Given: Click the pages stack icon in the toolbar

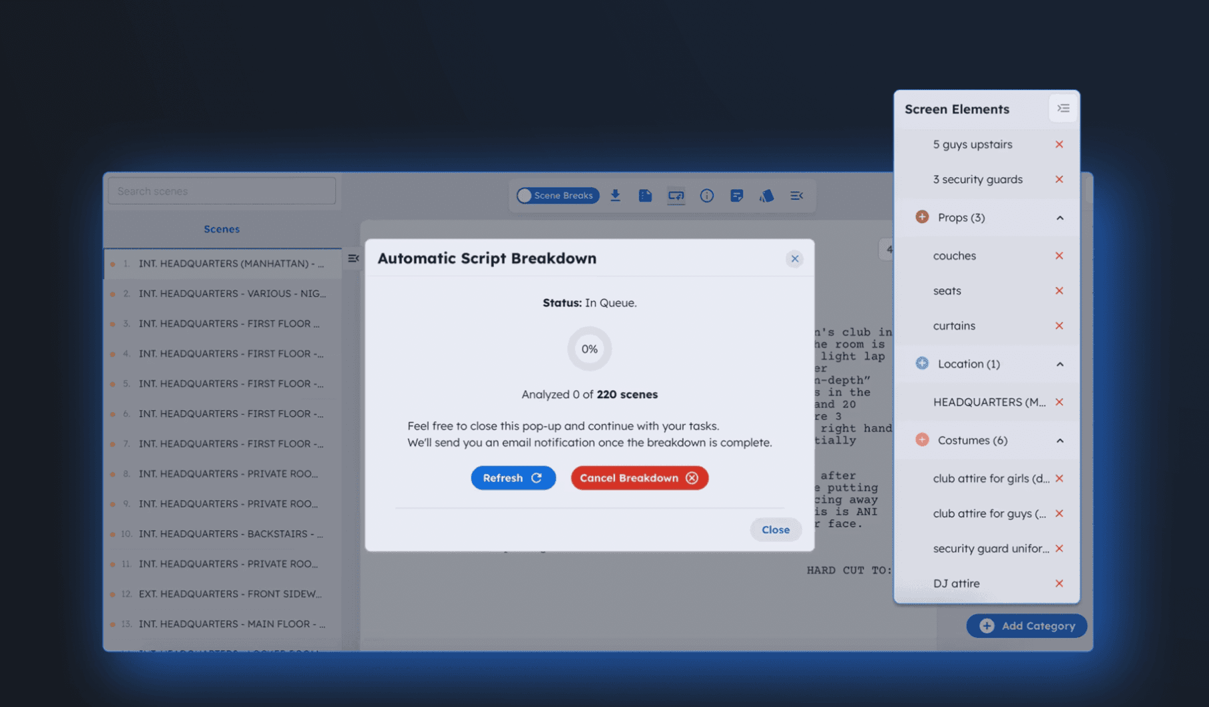Looking at the screenshot, I should tap(766, 195).
